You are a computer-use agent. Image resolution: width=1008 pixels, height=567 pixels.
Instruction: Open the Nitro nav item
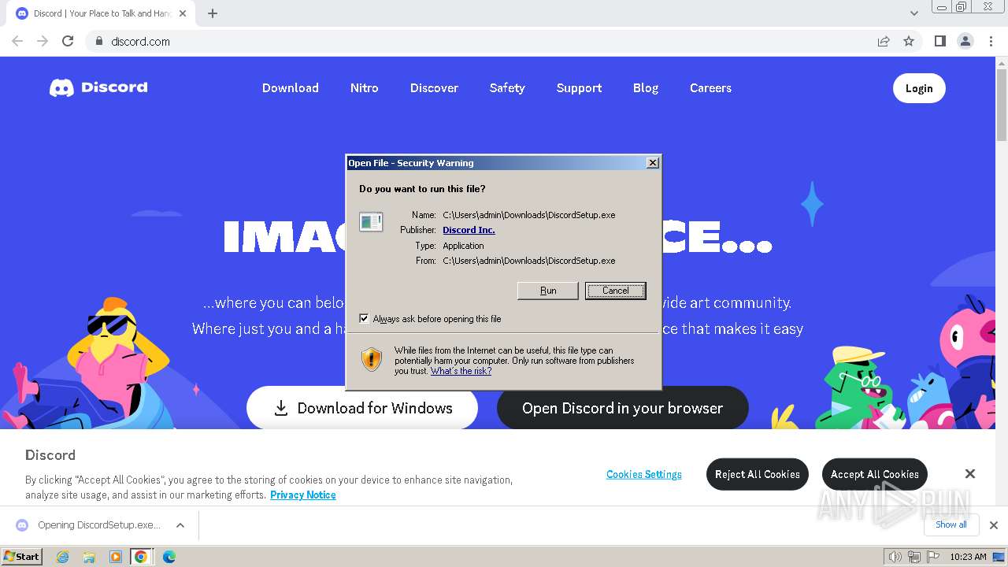tap(365, 88)
